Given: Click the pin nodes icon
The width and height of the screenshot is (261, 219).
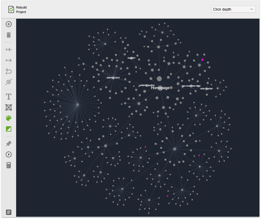Looking at the screenshot, I should click(9, 143).
